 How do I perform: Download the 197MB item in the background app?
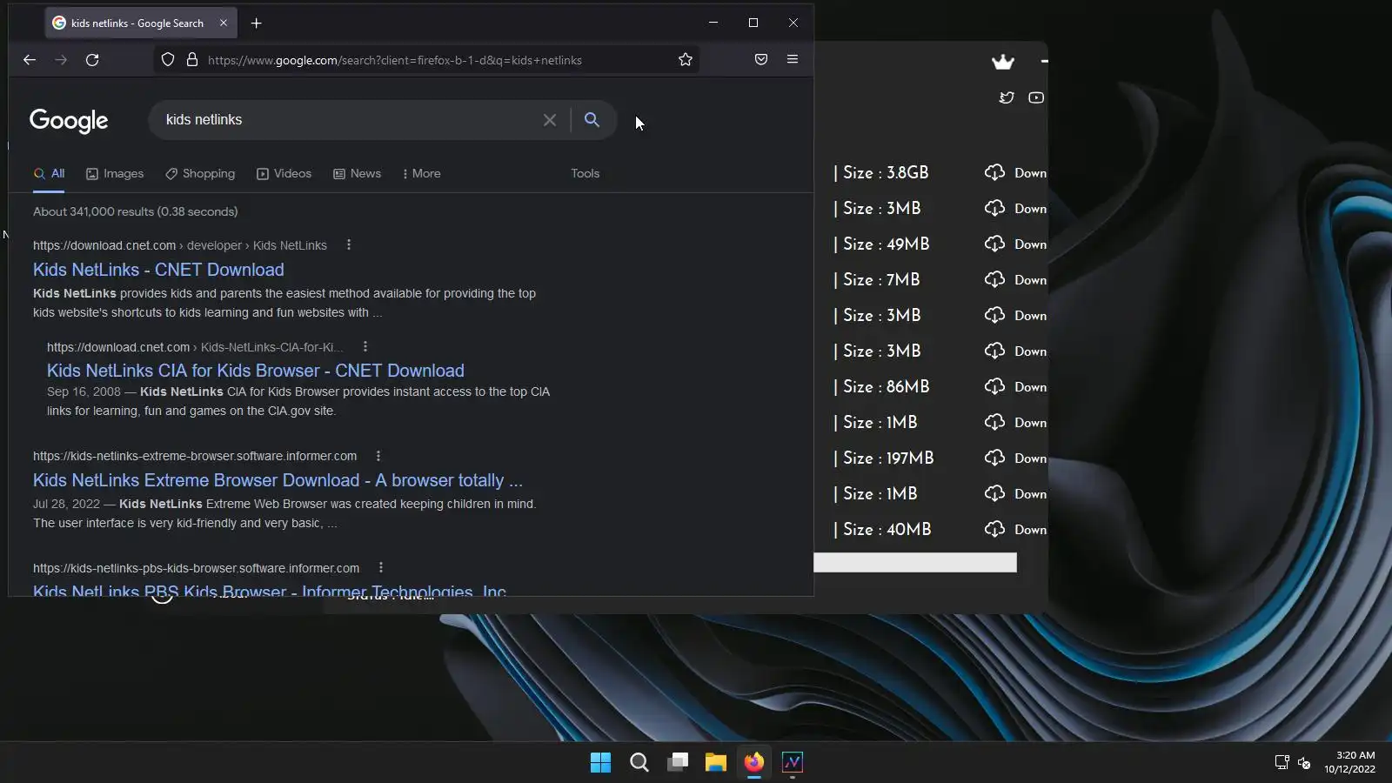click(1015, 458)
